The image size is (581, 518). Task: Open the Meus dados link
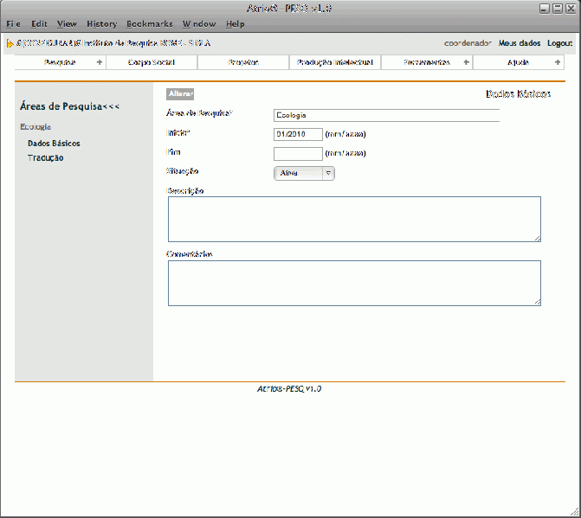pos(520,42)
